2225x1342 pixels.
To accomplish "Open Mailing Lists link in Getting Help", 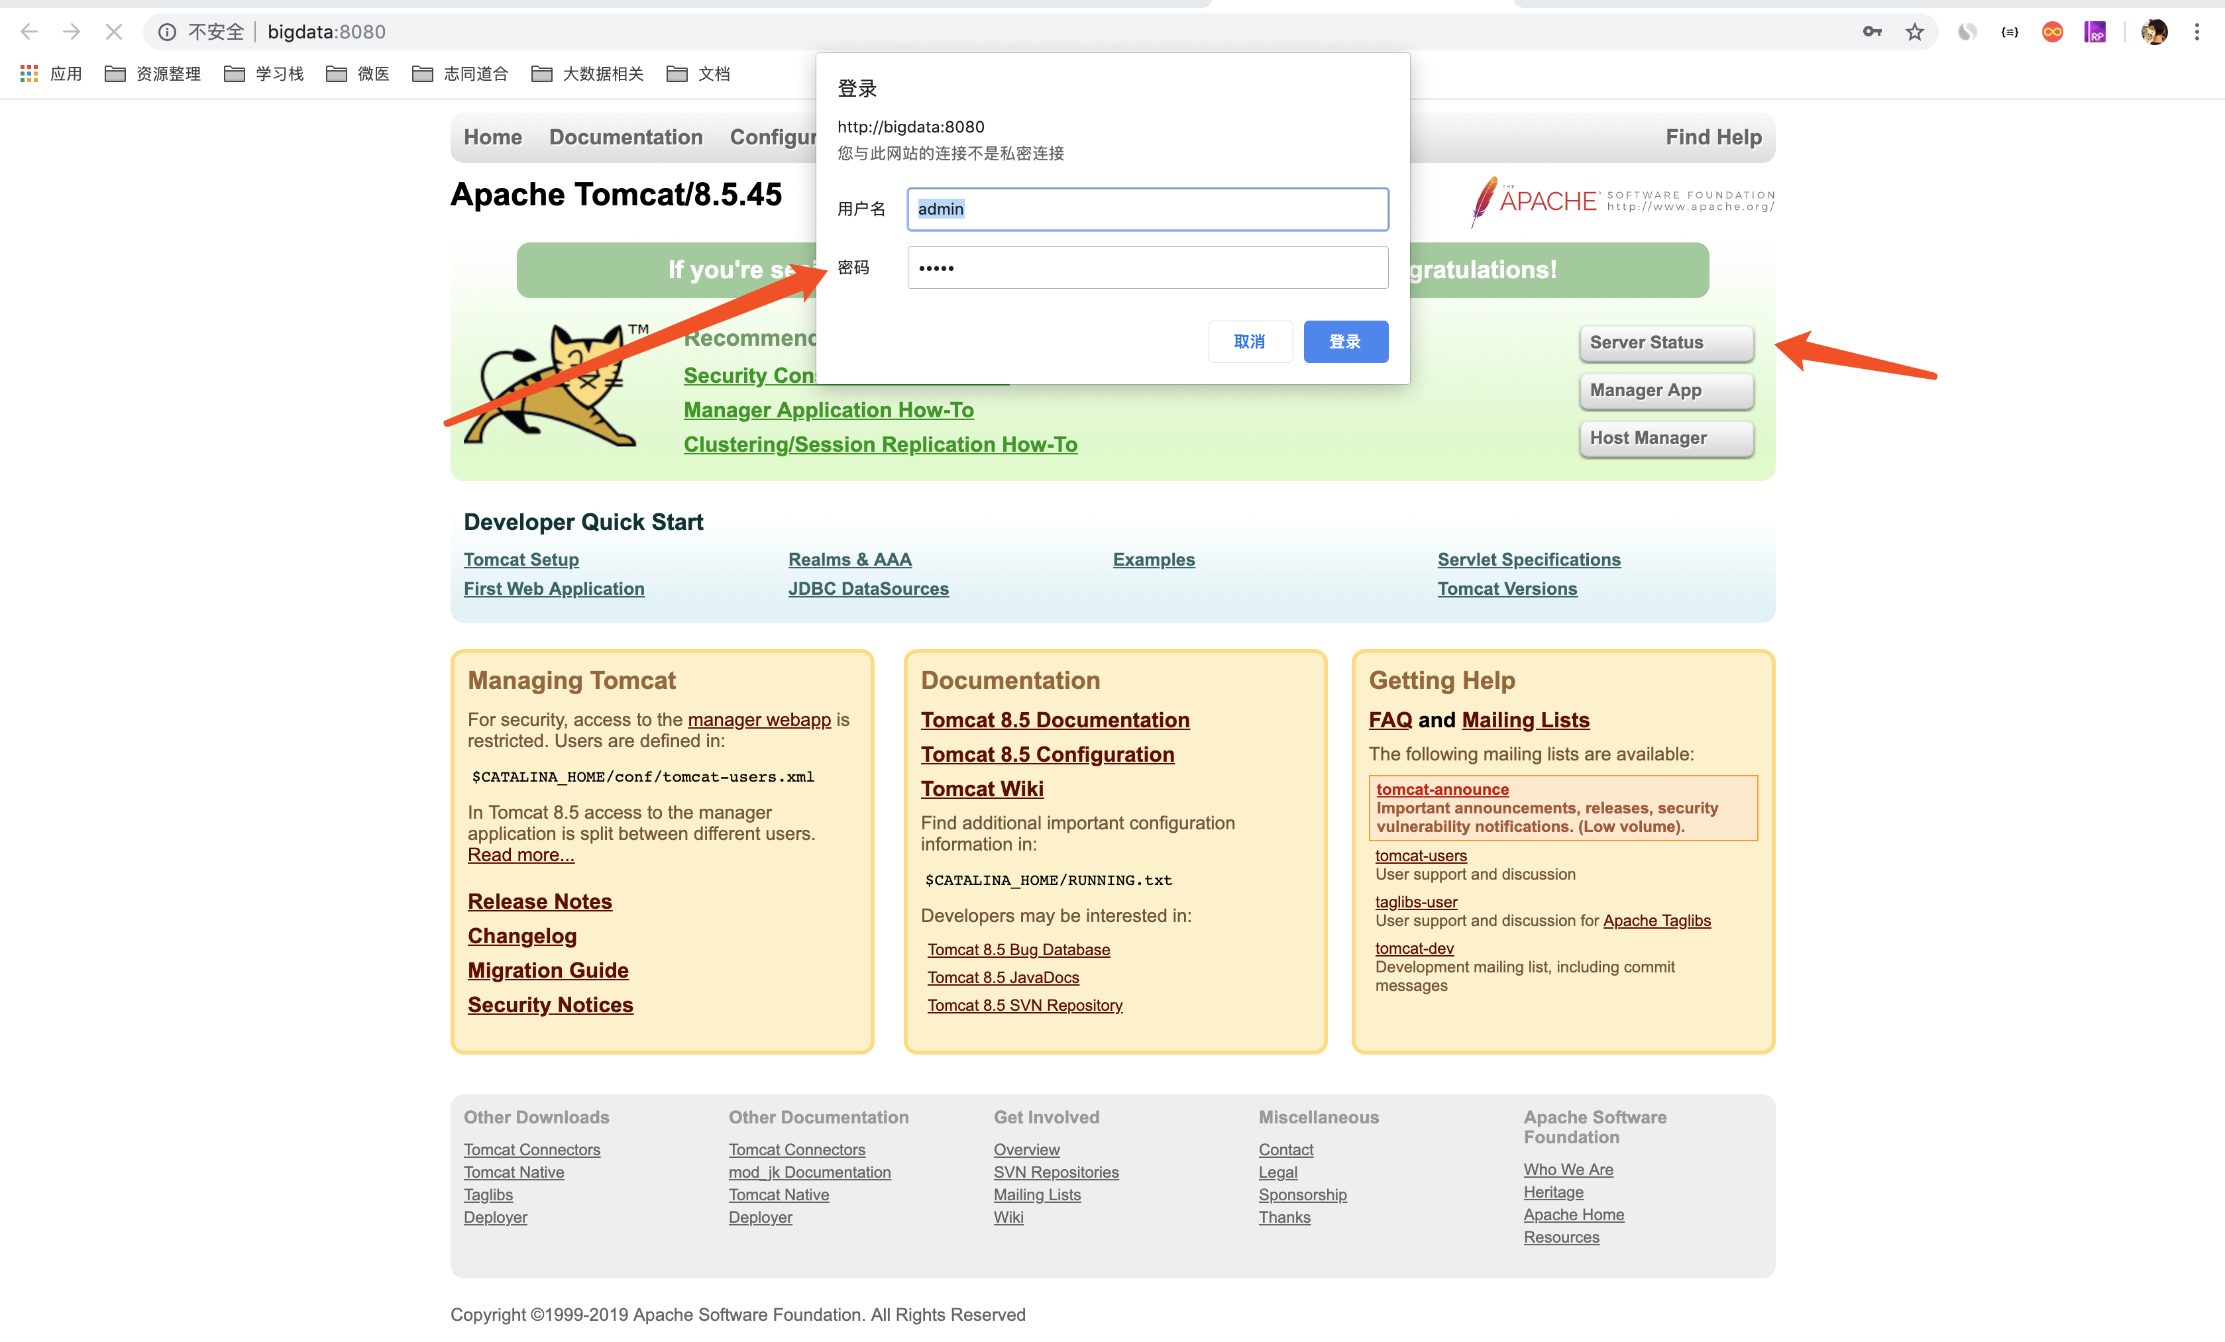I will tap(1525, 719).
